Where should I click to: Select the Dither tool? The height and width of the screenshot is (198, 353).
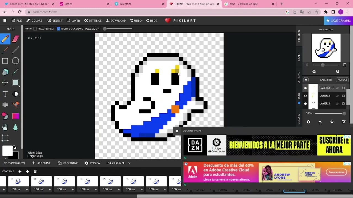point(5,105)
